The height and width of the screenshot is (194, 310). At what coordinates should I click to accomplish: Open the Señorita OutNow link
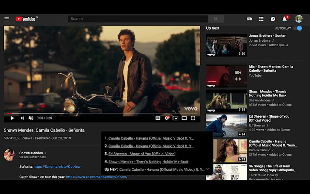58,167
